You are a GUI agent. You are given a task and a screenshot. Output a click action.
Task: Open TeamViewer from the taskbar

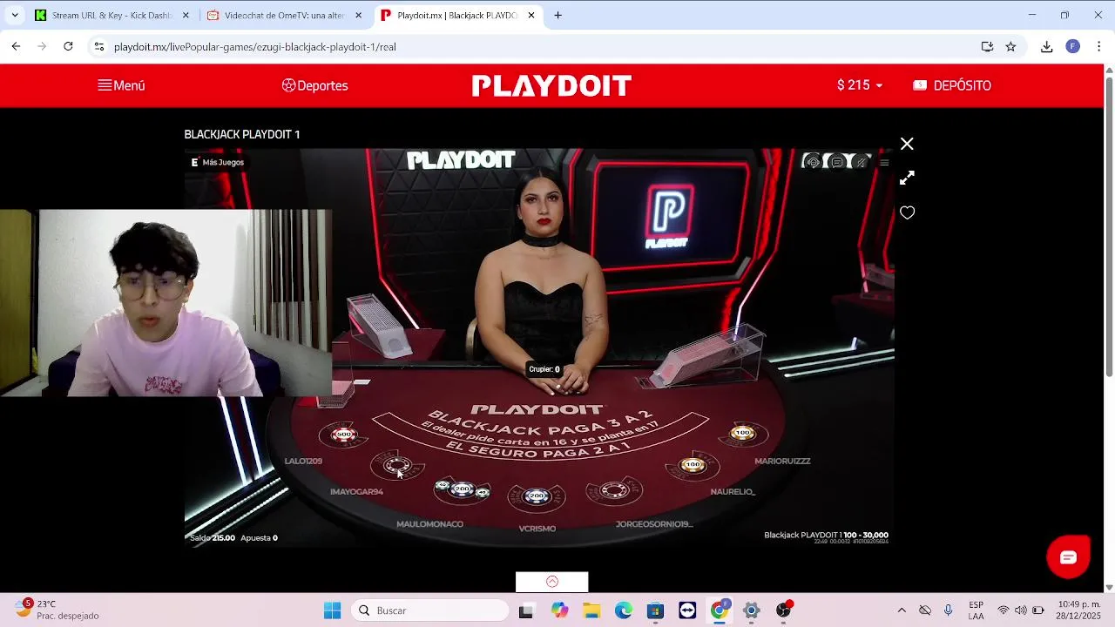tap(687, 610)
